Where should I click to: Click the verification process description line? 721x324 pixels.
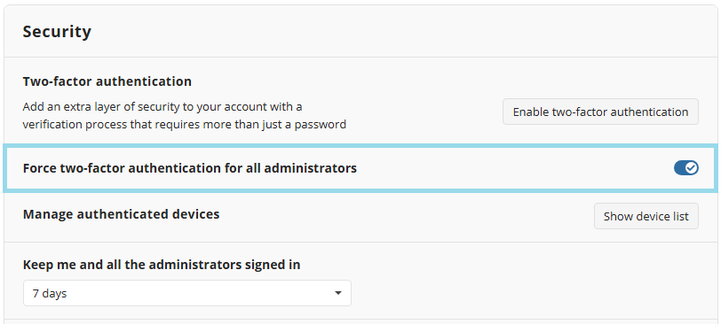tap(185, 124)
